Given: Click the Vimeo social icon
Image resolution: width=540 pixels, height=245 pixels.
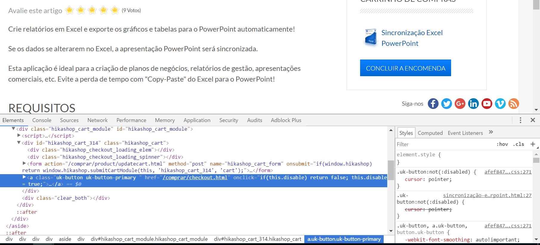Looking at the screenshot, I should coord(500,104).
